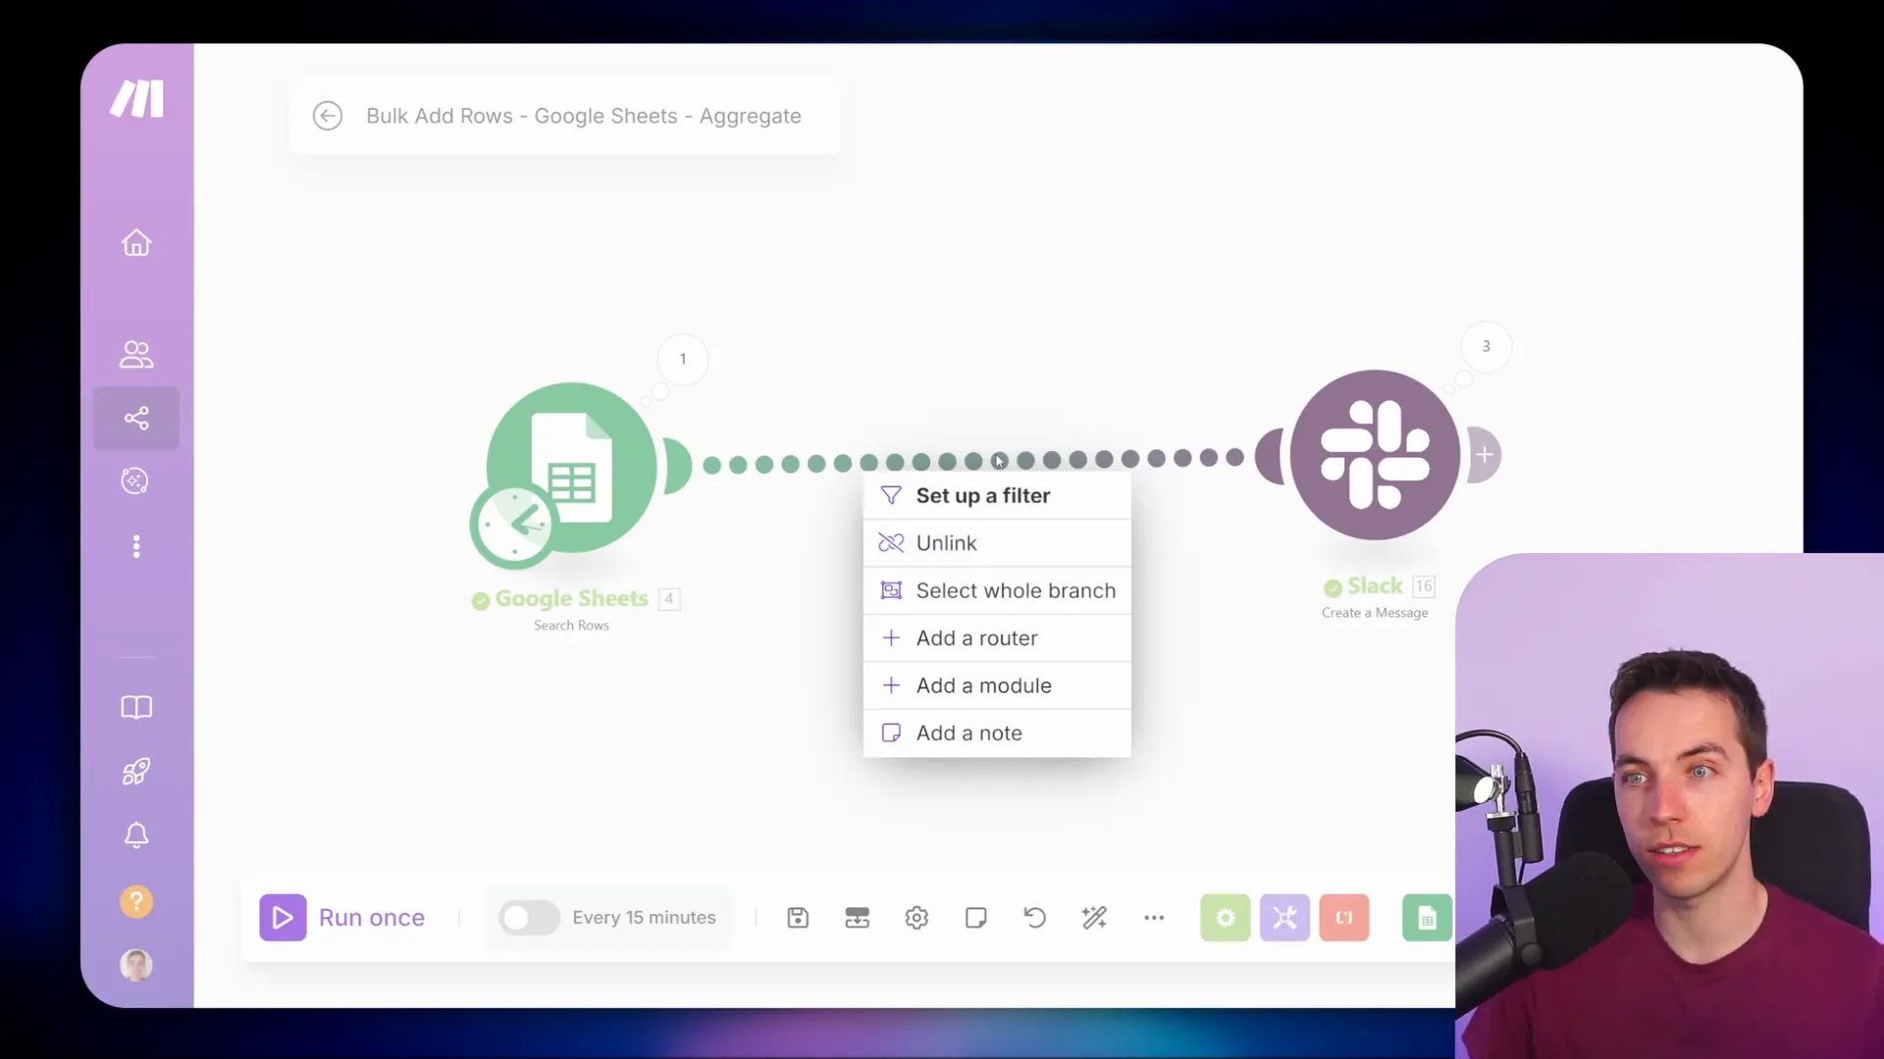Click the auto-align magic wand icon
This screenshot has height=1059, width=1884.
tap(1094, 918)
